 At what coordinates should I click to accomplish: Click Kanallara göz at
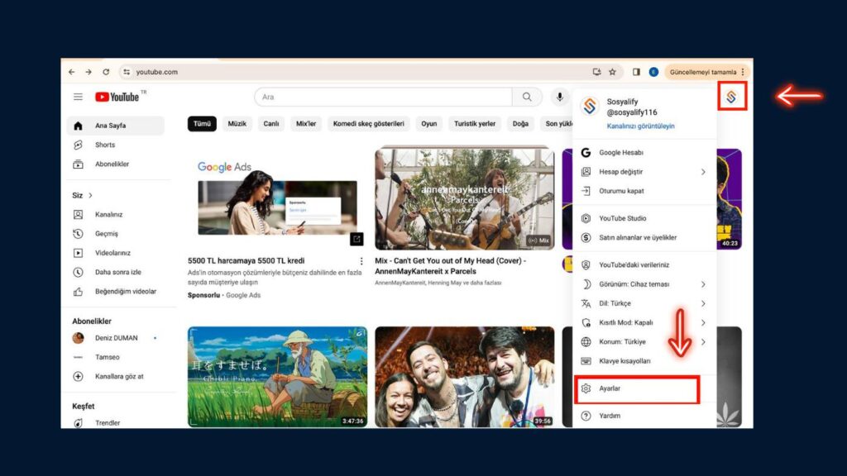116,376
